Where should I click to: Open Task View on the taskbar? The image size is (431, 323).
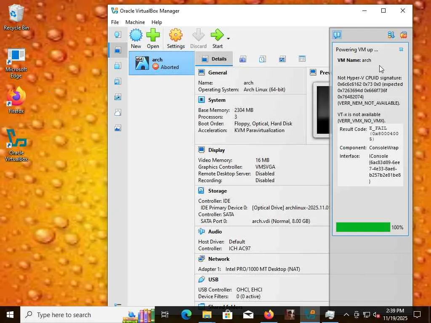click(165, 315)
